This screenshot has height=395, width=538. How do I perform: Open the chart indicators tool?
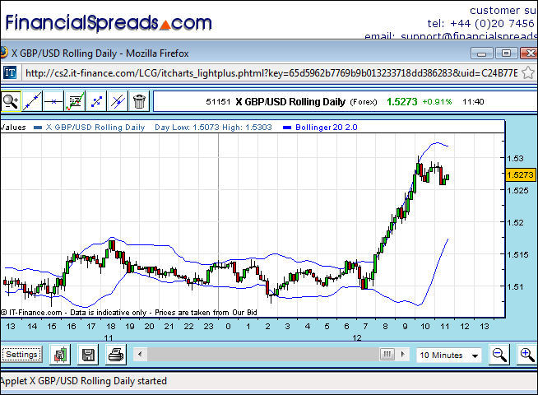tap(75, 101)
